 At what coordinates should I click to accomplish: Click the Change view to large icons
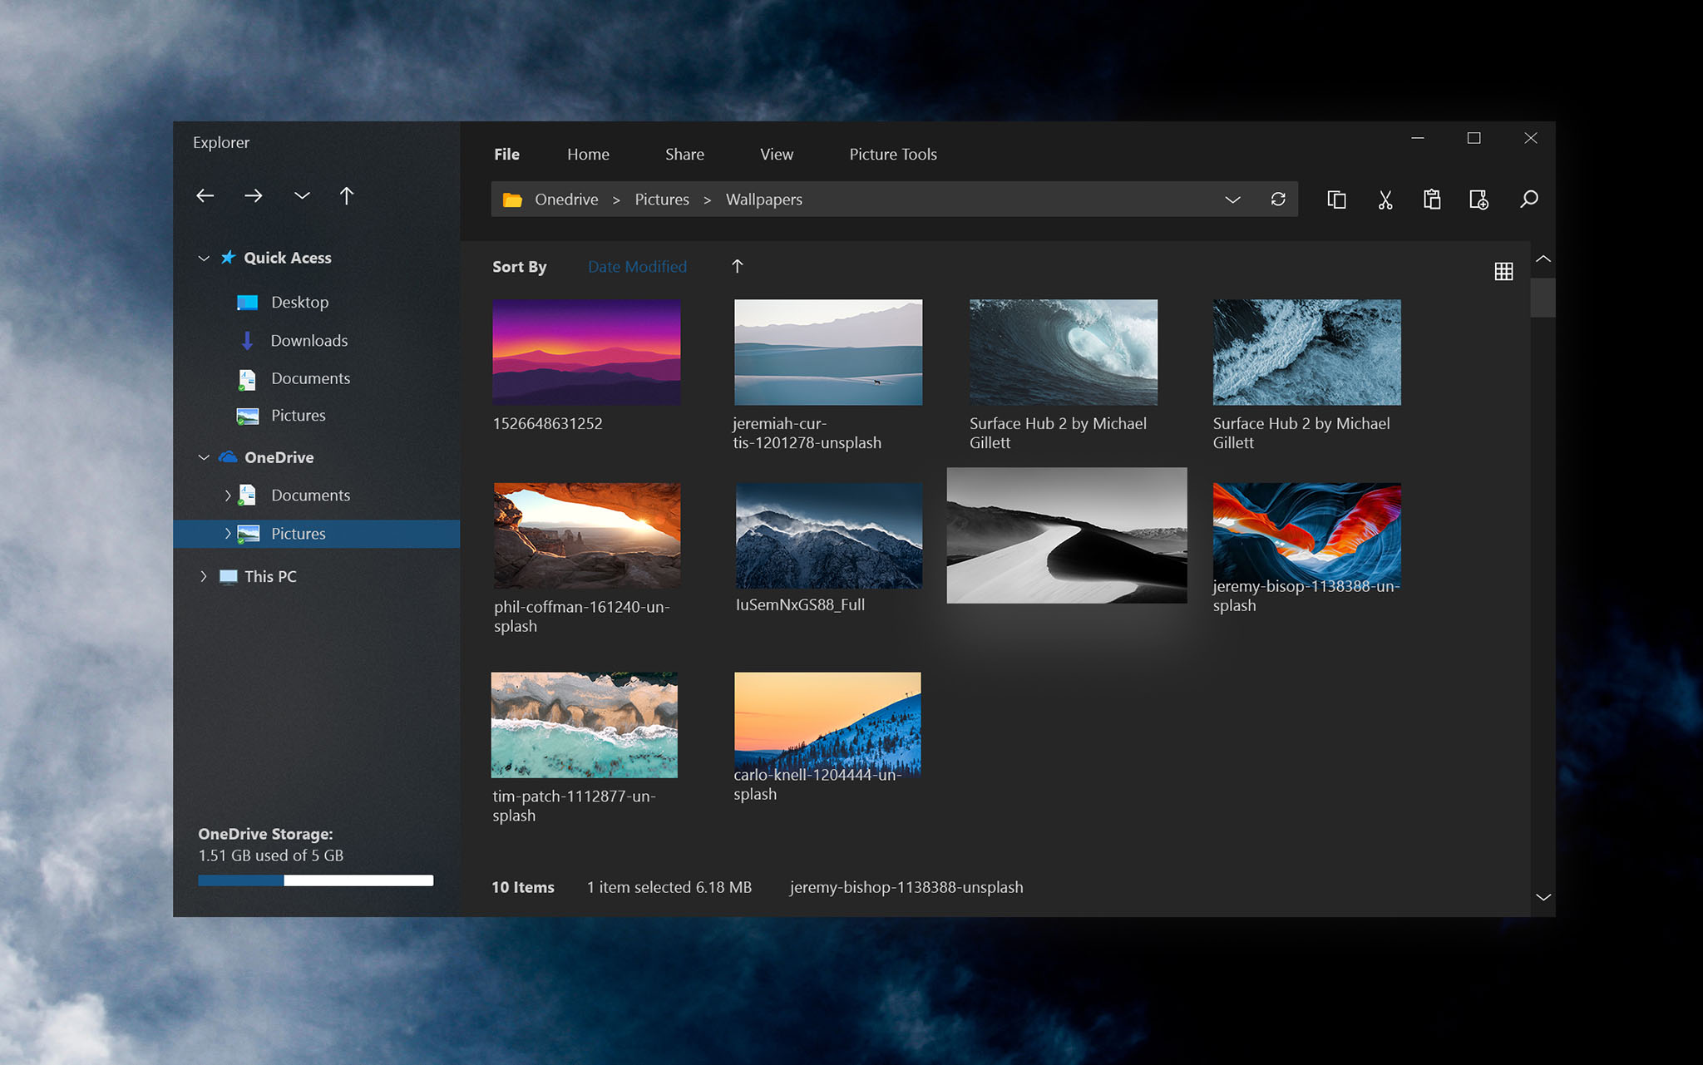click(1503, 268)
